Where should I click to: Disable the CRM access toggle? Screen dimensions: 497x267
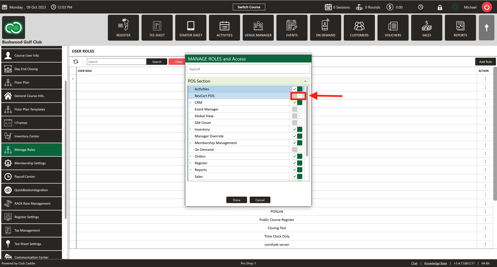coord(297,102)
